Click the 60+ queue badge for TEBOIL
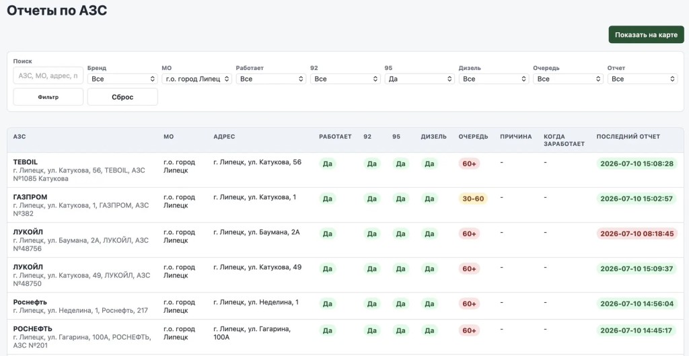The height and width of the screenshot is (356, 689). click(x=469, y=164)
